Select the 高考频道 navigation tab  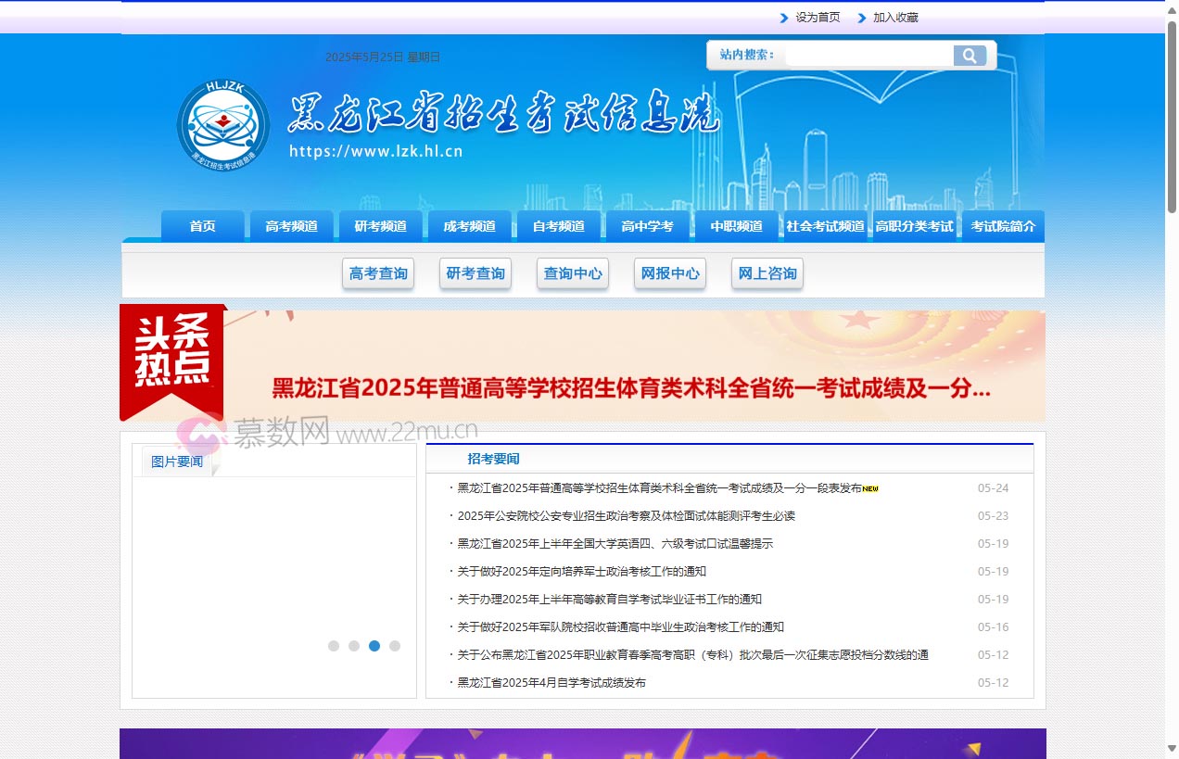[x=292, y=225]
